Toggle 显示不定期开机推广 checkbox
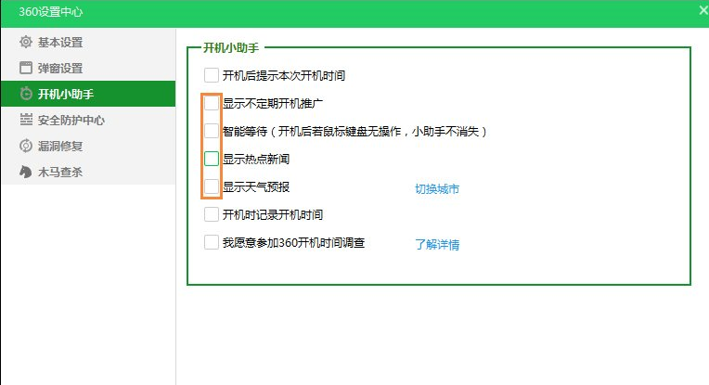 point(212,103)
